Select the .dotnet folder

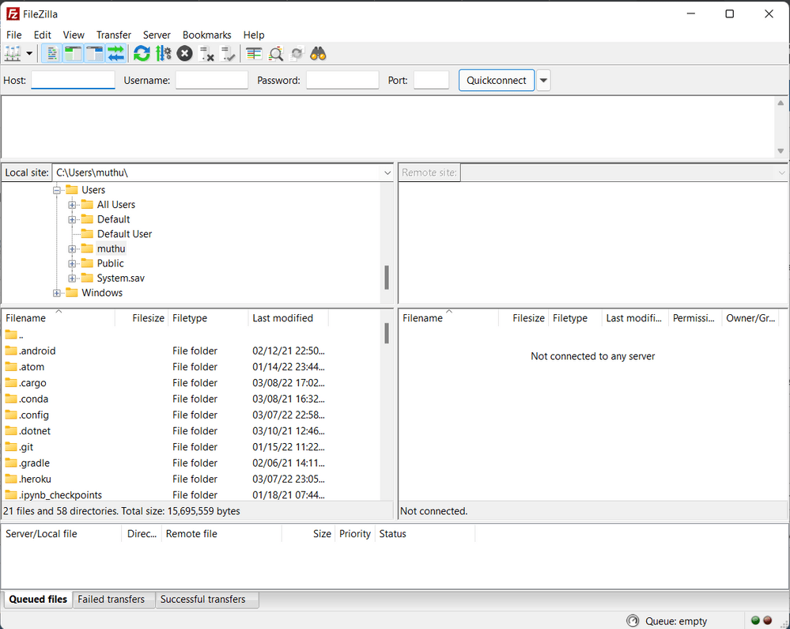click(x=28, y=431)
